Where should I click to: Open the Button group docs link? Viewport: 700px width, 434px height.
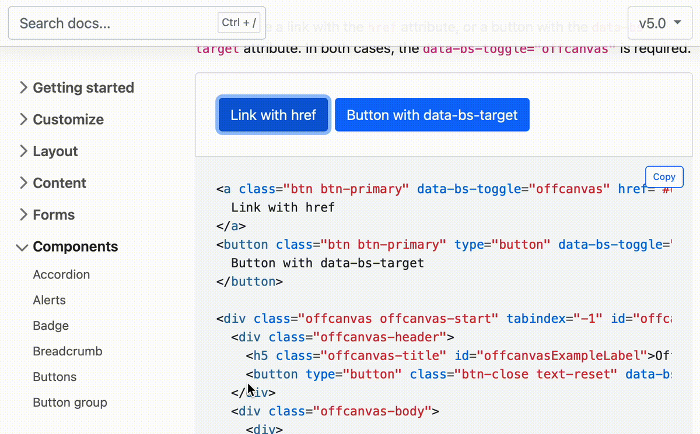point(70,403)
